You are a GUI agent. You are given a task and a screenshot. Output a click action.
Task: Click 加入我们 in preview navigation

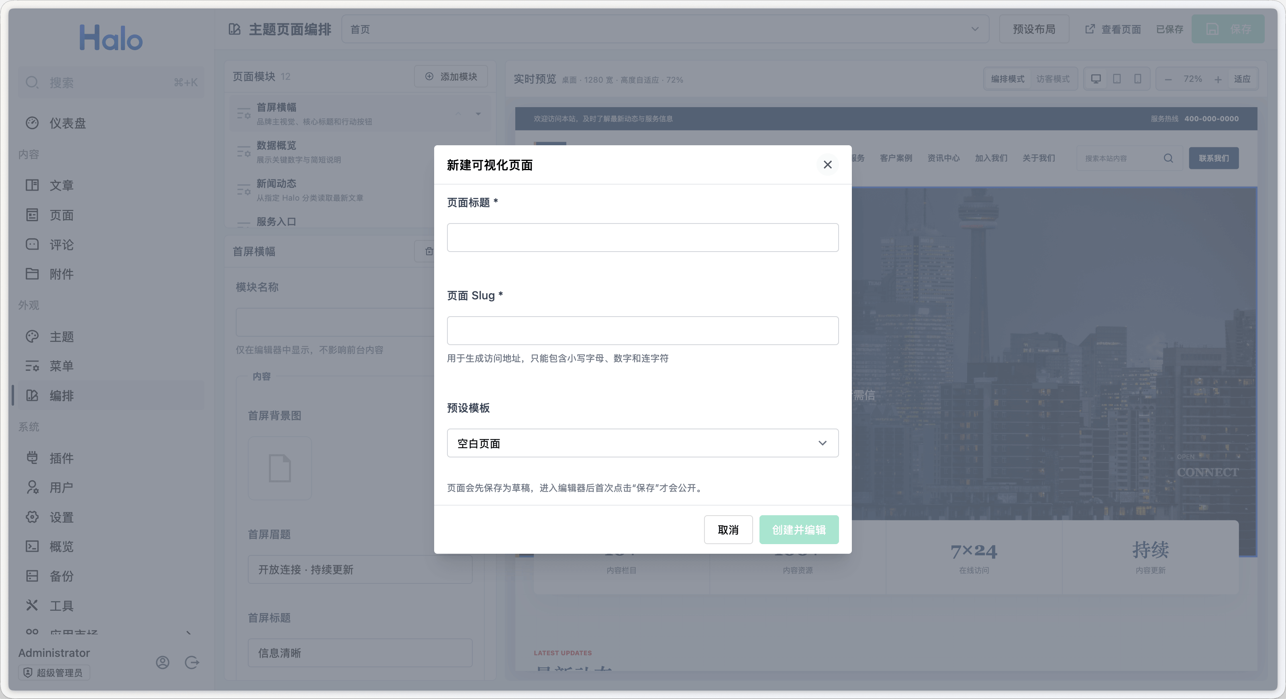click(x=991, y=158)
